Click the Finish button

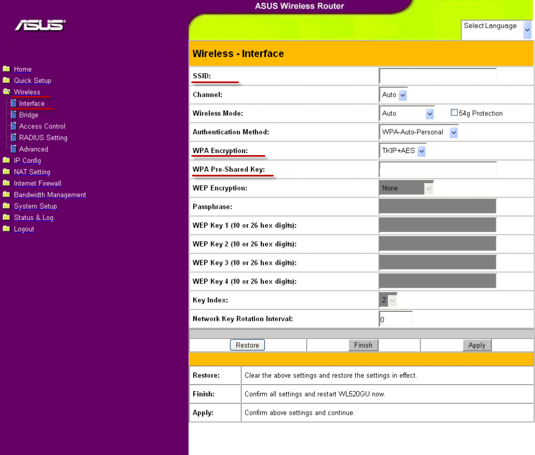click(363, 345)
